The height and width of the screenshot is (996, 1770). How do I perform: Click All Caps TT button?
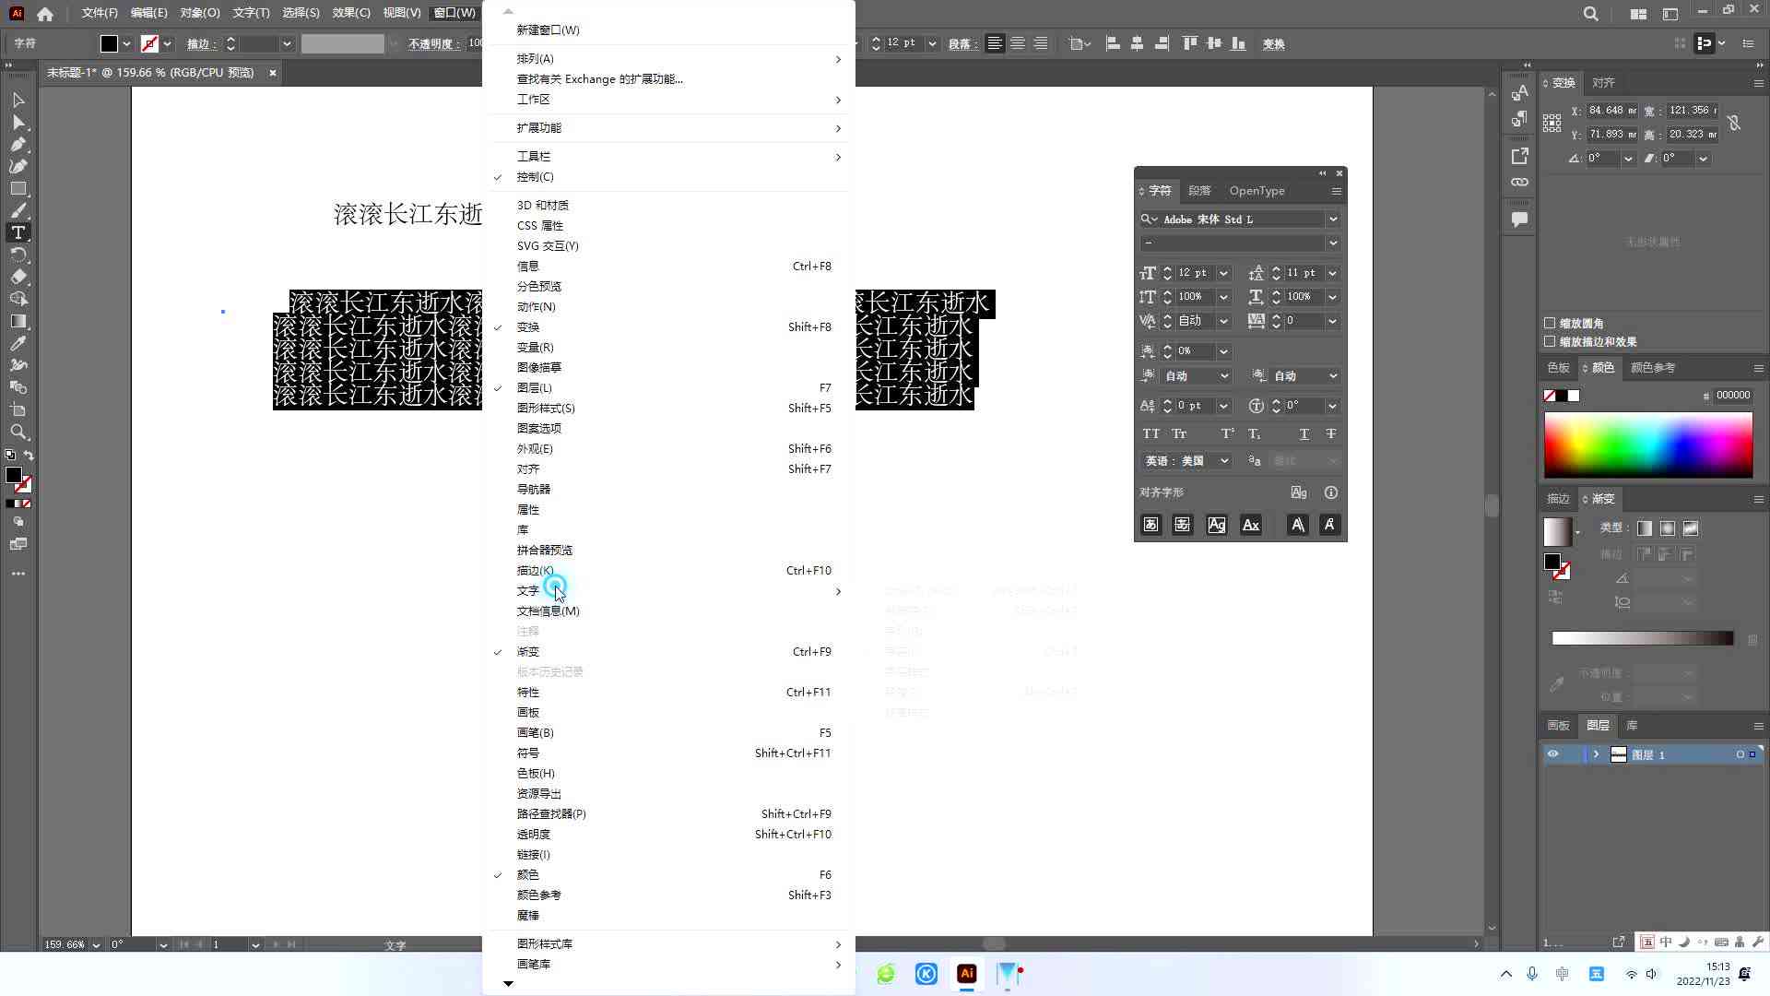pyautogui.click(x=1151, y=433)
